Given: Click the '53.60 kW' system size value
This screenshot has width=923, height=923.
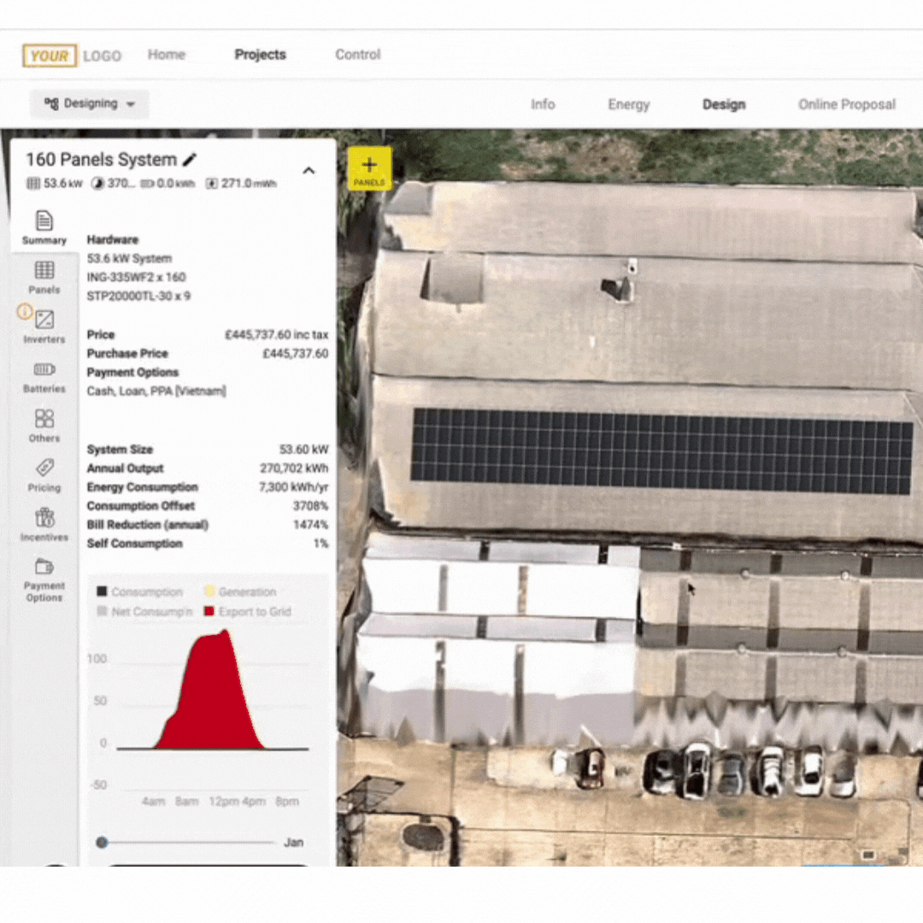Looking at the screenshot, I should [303, 450].
